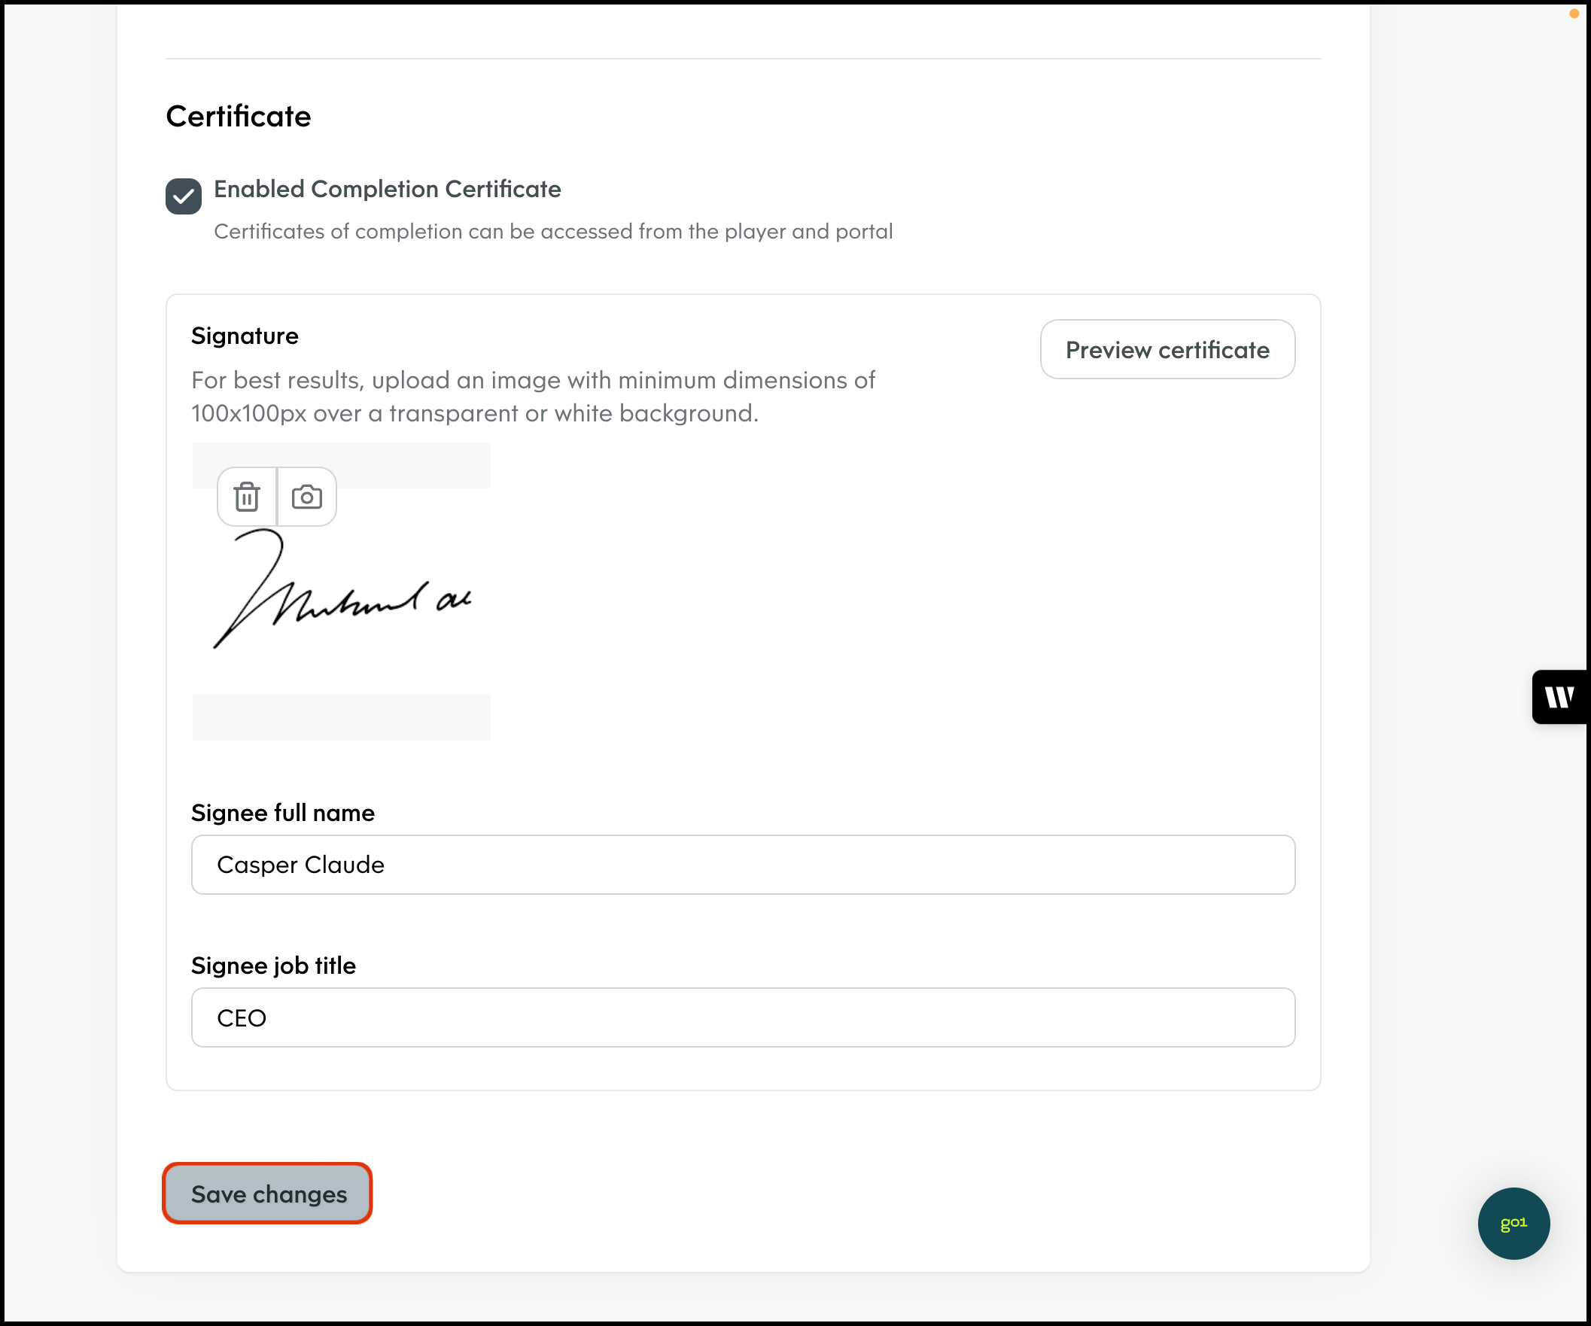Click the Certificate section heading

pyautogui.click(x=239, y=117)
